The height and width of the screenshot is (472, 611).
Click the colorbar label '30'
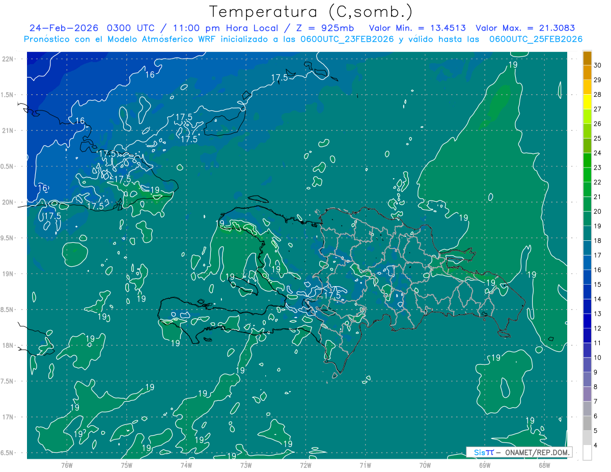(598, 65)
